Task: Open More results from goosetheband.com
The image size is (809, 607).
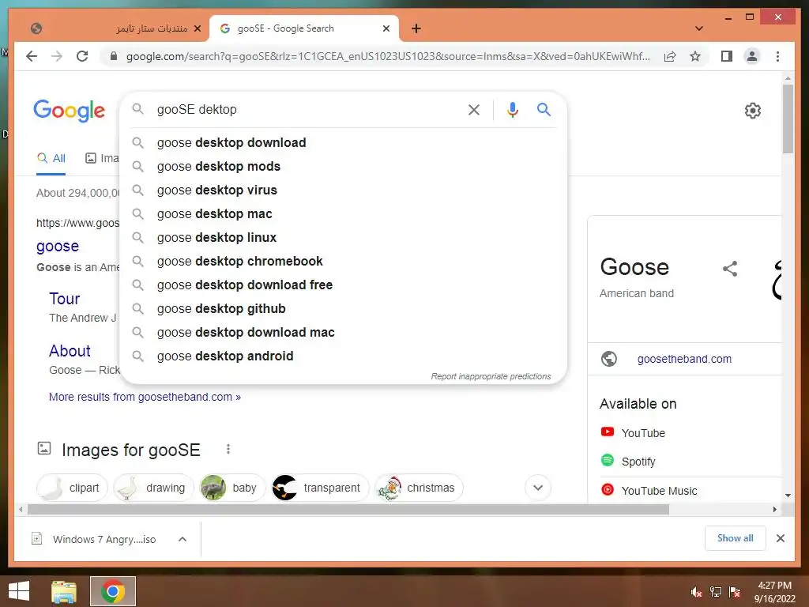Action: click(x=145, y=397)
